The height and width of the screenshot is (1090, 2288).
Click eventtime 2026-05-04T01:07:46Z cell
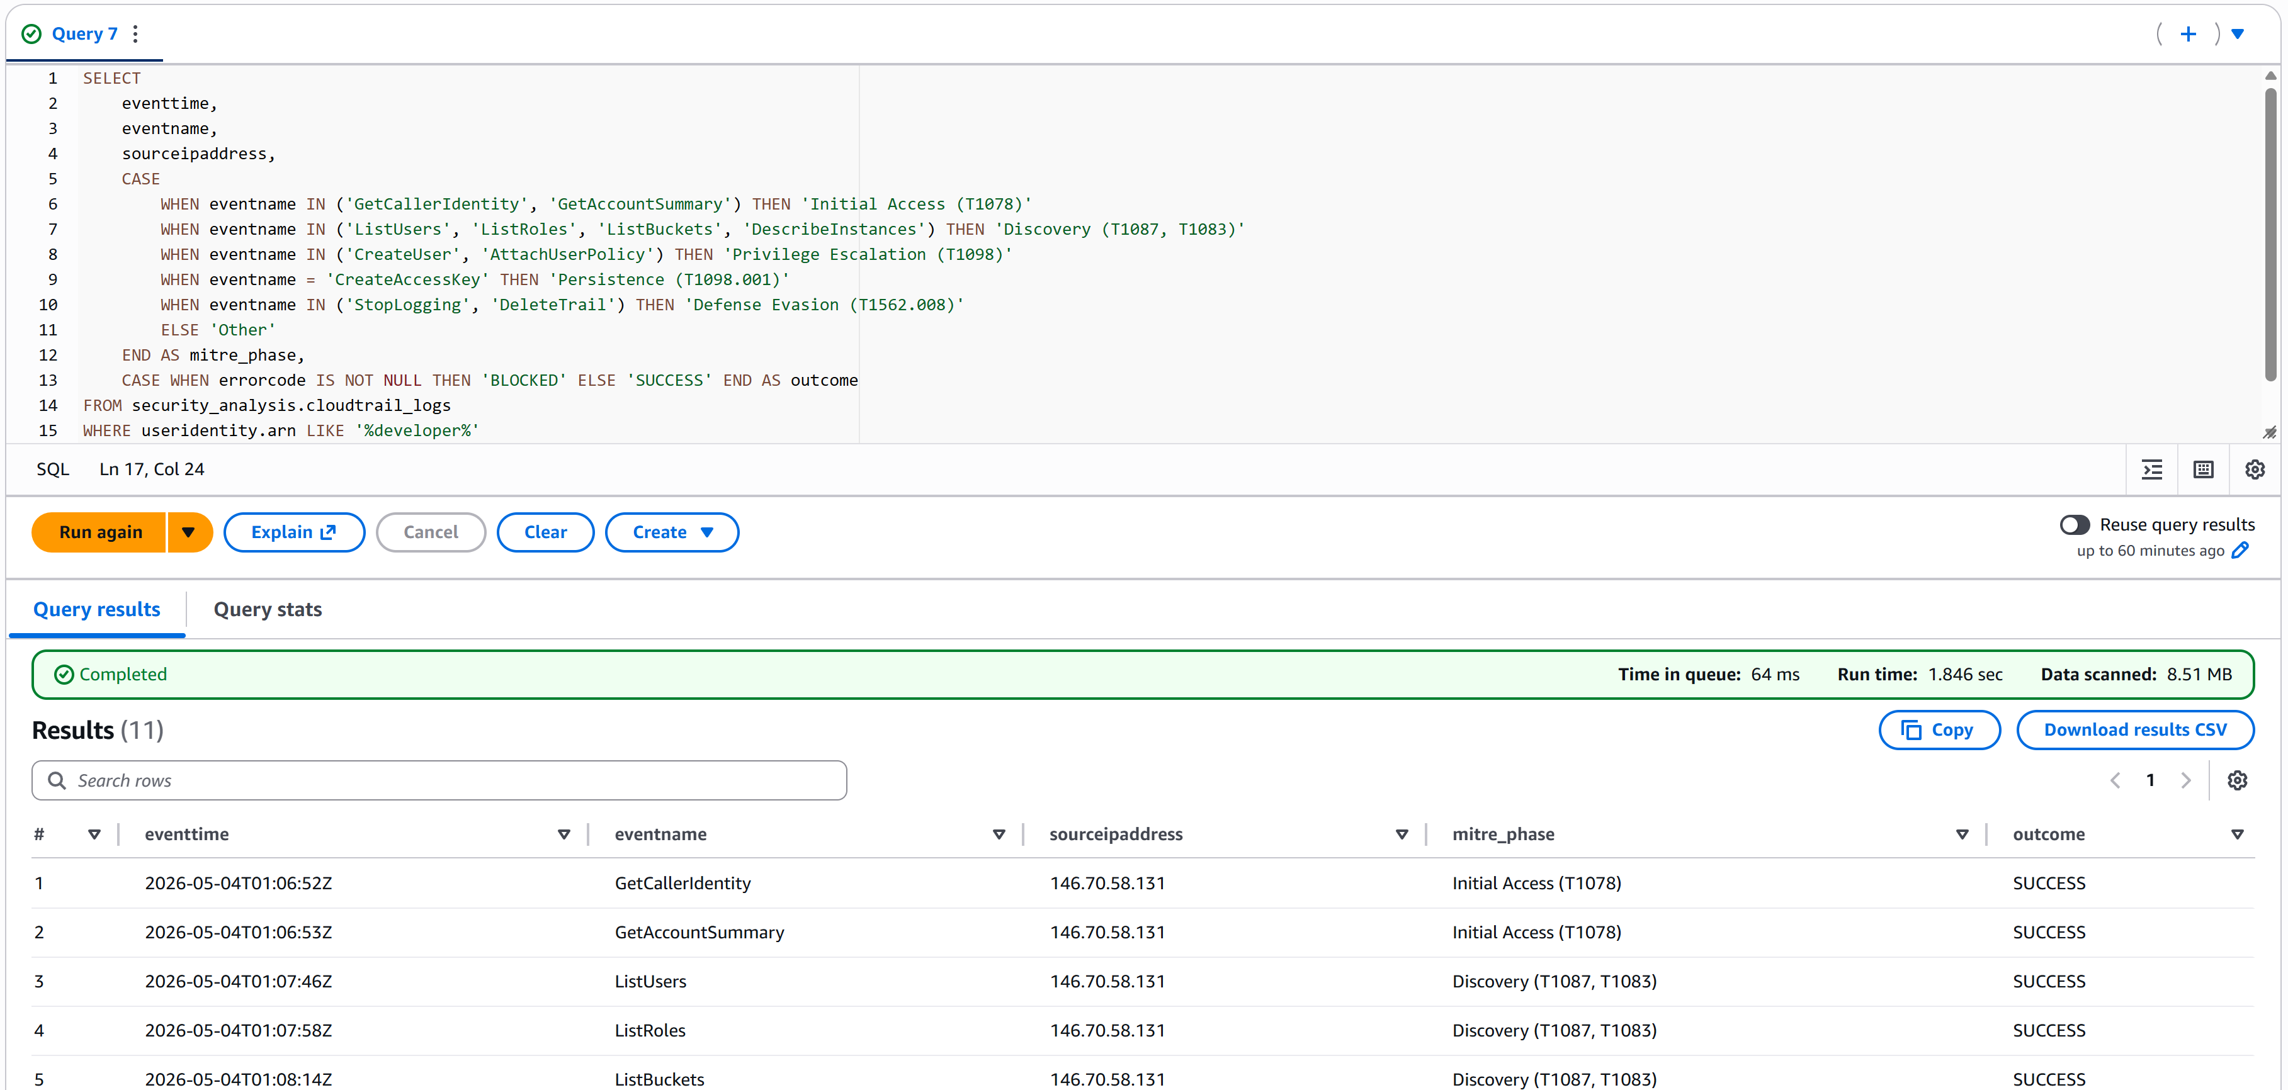238,982
